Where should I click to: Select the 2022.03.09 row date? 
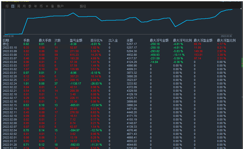[x=10, y=51]
